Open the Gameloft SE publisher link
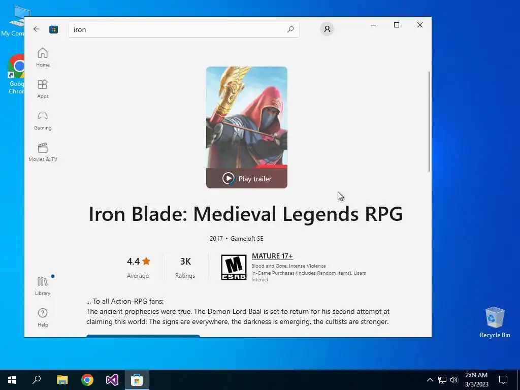This screenshot has height=390, width=520. [x=247, y=239]
